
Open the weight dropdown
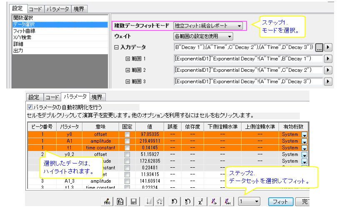(203, 36)
